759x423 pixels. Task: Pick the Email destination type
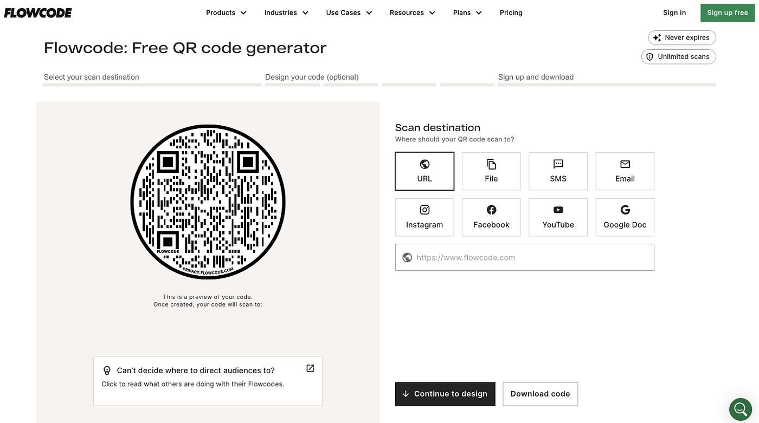tap(625, 171)
